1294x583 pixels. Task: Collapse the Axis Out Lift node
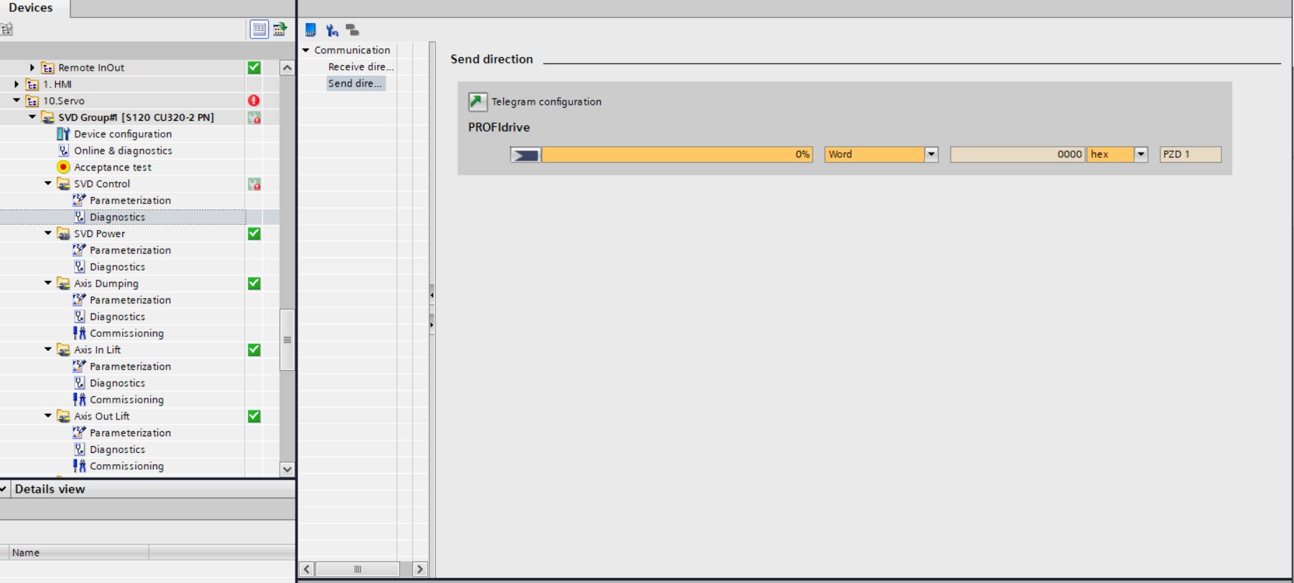(x=48, y=416)
